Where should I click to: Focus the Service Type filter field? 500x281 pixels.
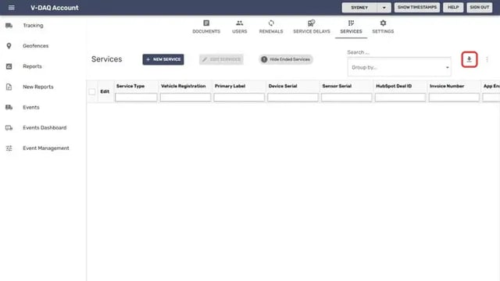click(136, 97)
